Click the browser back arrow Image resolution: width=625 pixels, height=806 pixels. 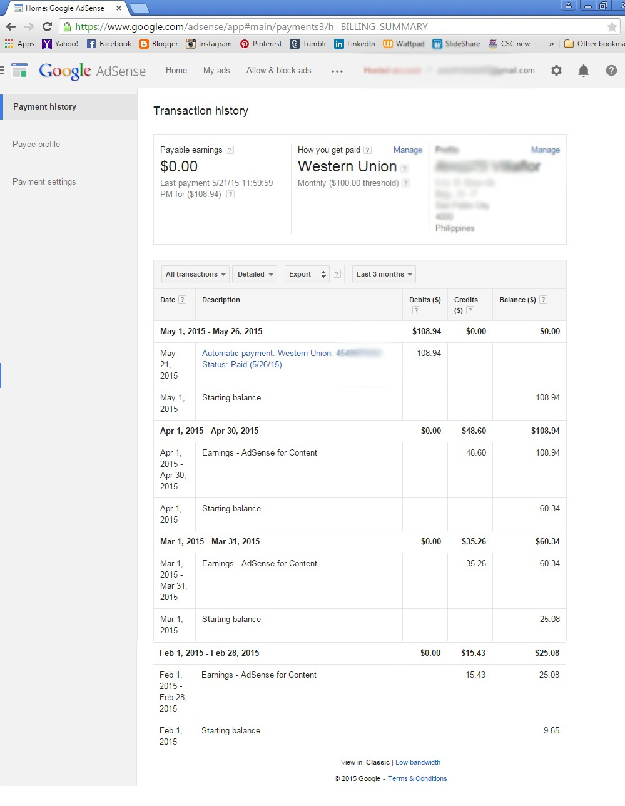point(11,26)
